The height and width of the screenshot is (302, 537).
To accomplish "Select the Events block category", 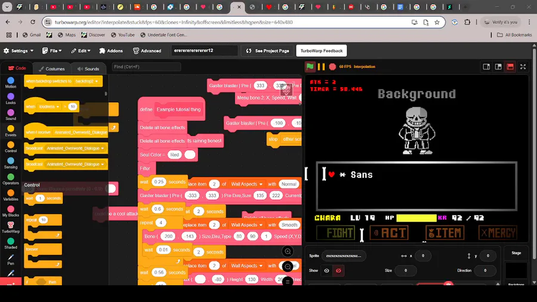I will pyautogui.click(x=11, y=131).
